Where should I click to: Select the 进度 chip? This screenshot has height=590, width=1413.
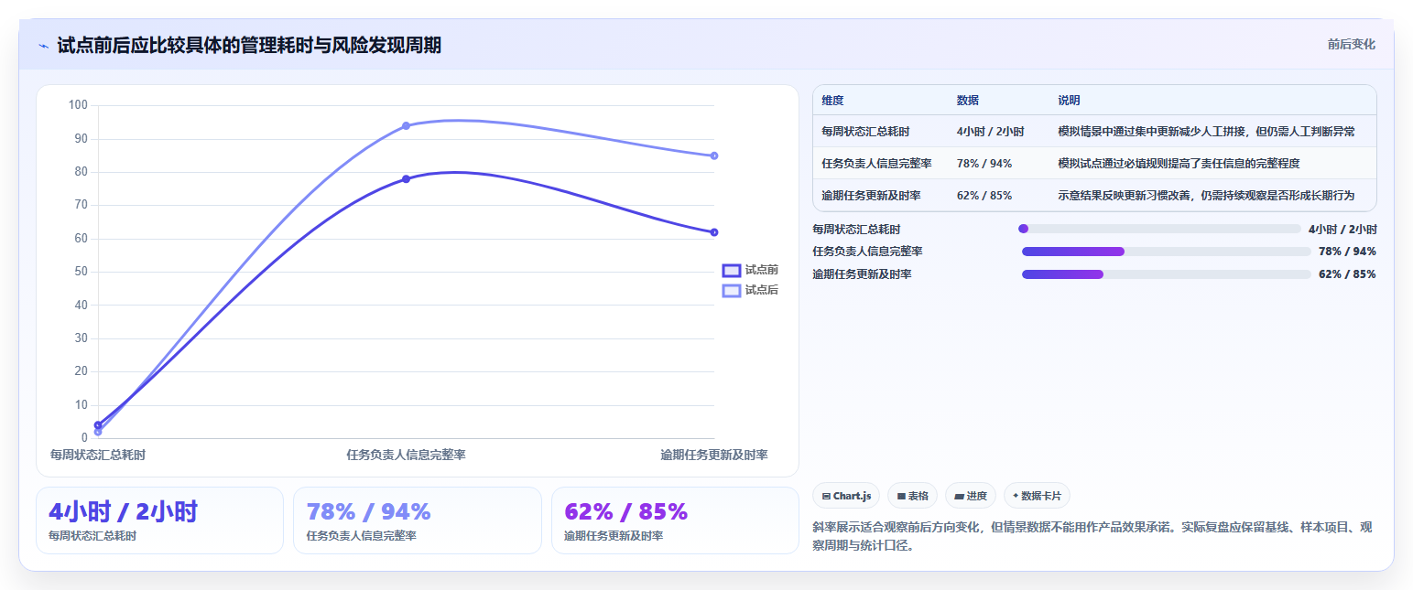coord(970,496)
